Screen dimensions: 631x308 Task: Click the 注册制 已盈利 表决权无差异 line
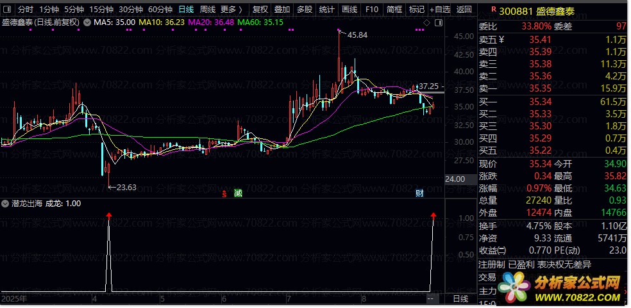tap(535, 264)
